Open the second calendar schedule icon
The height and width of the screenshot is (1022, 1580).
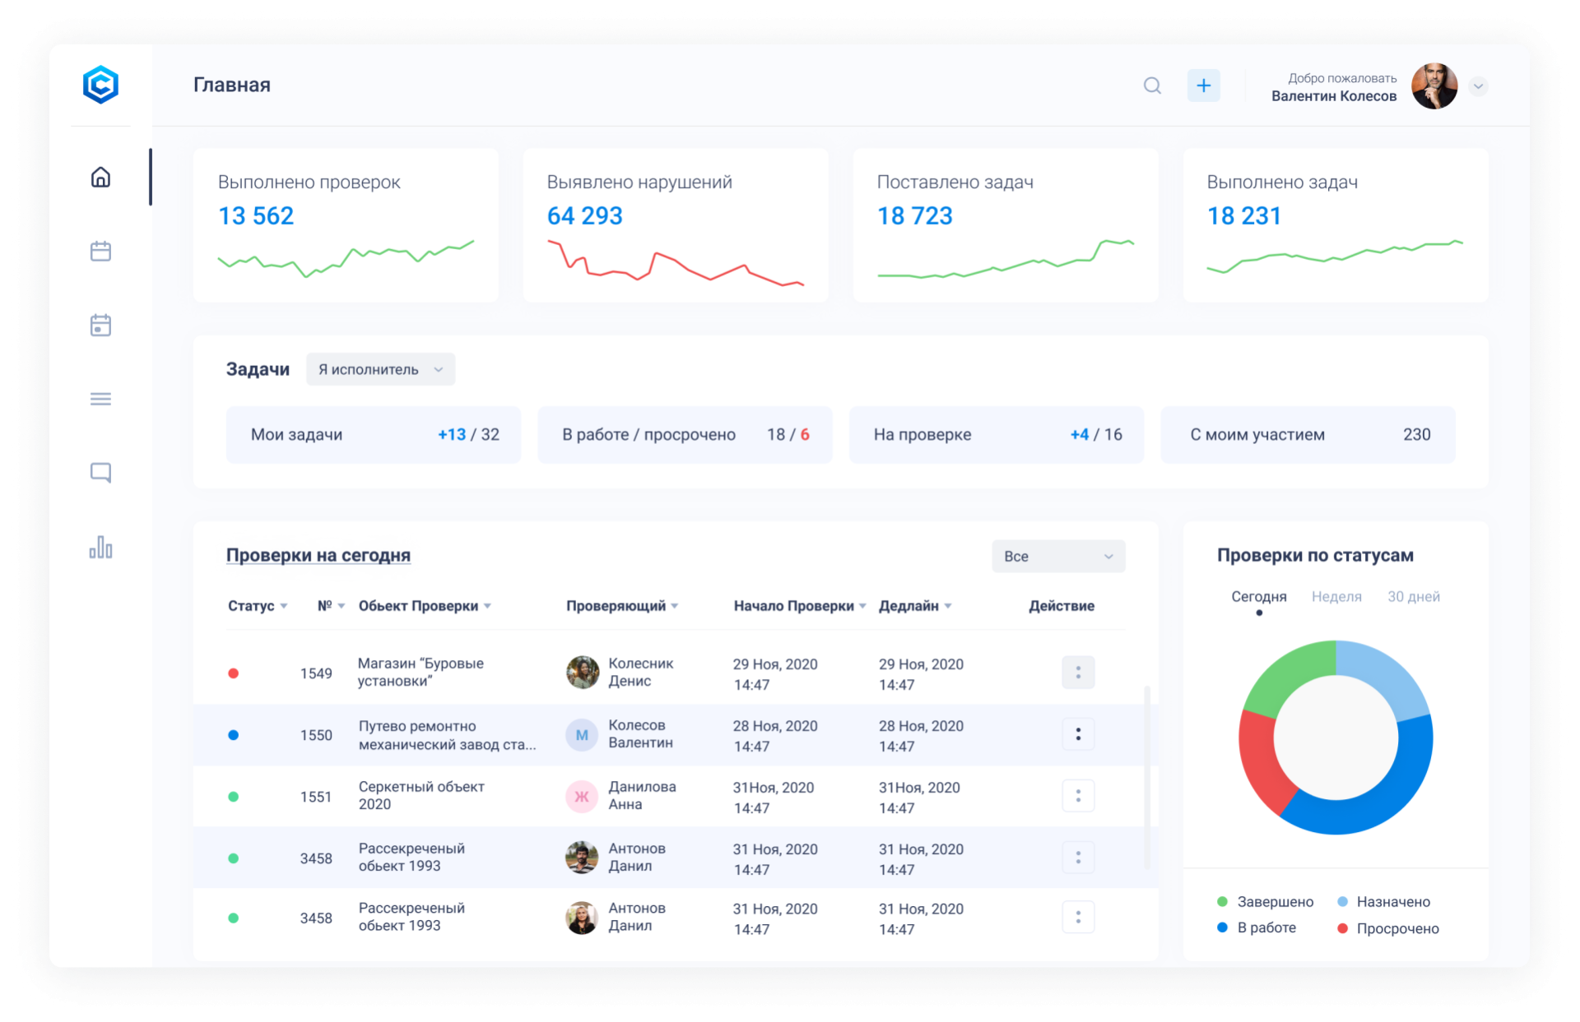point(100,325)
